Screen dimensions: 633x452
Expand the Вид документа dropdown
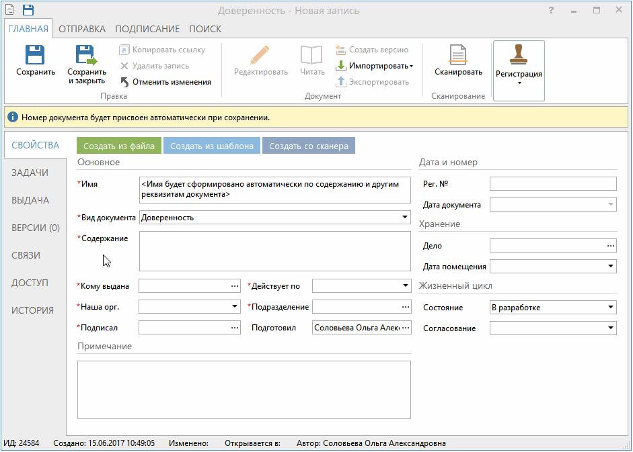pos(404,218)
